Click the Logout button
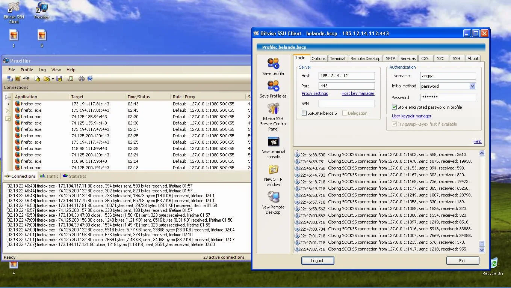The height and width of the screenshot is (288, 511). pos(317,261)
